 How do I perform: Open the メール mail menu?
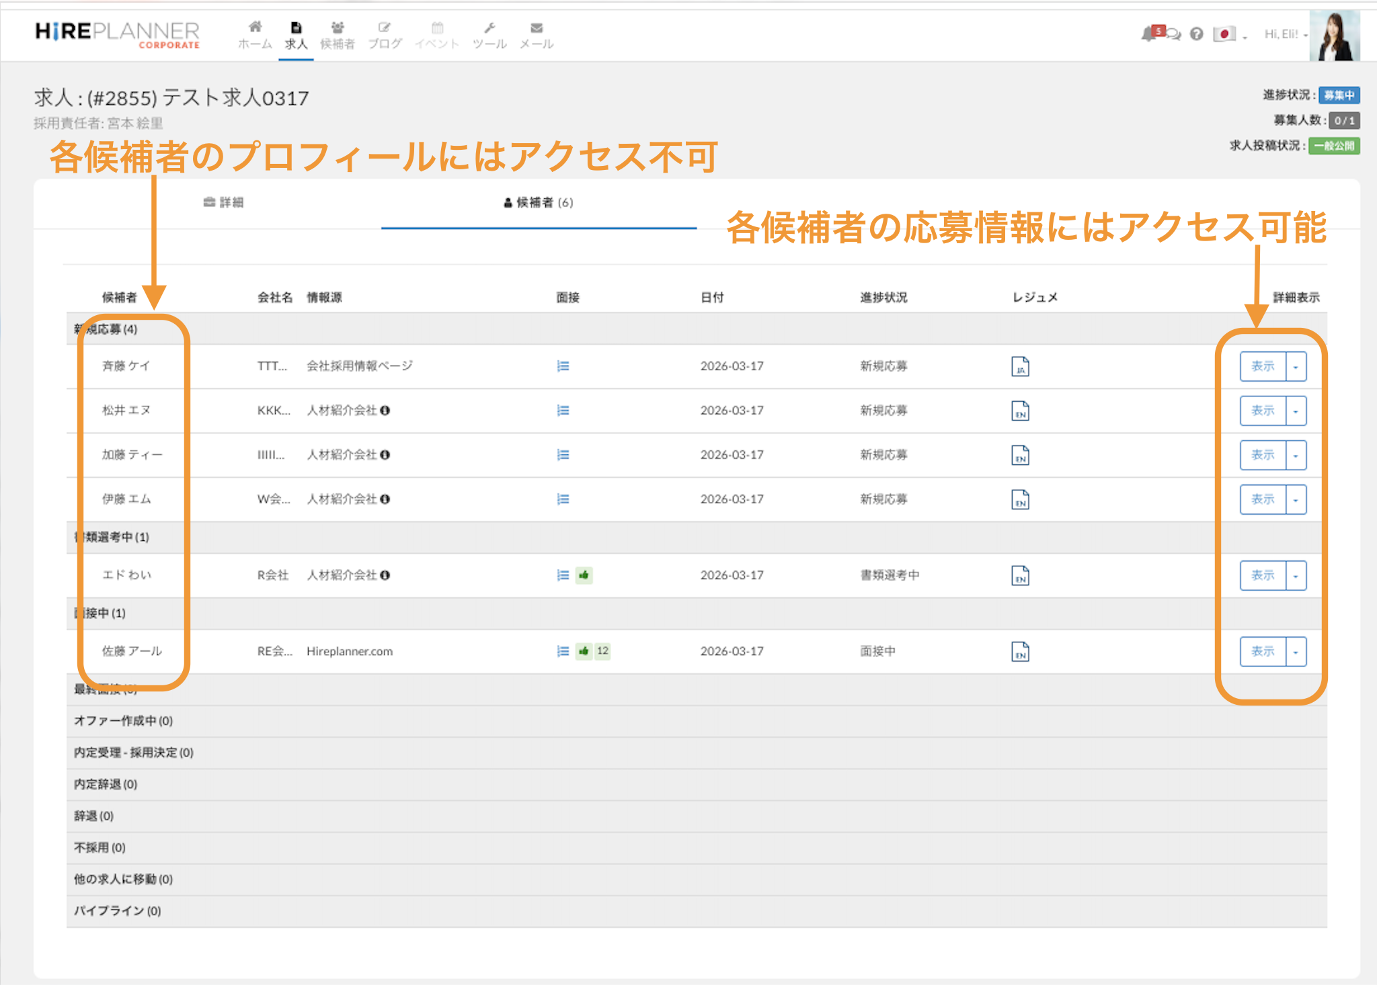536,34
